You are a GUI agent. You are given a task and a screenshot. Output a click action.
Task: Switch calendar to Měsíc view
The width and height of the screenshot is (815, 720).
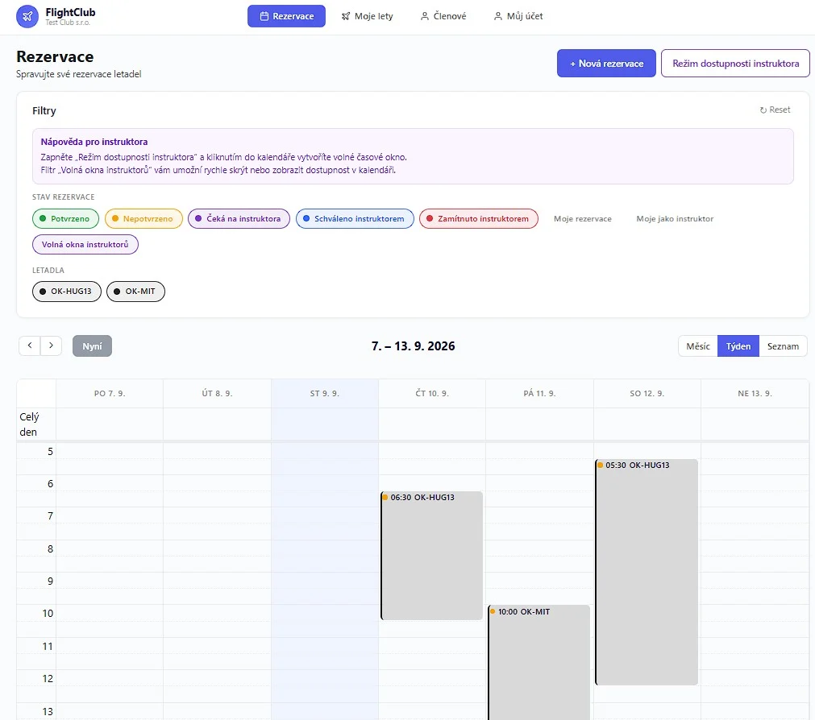click(x=698, y=346)
